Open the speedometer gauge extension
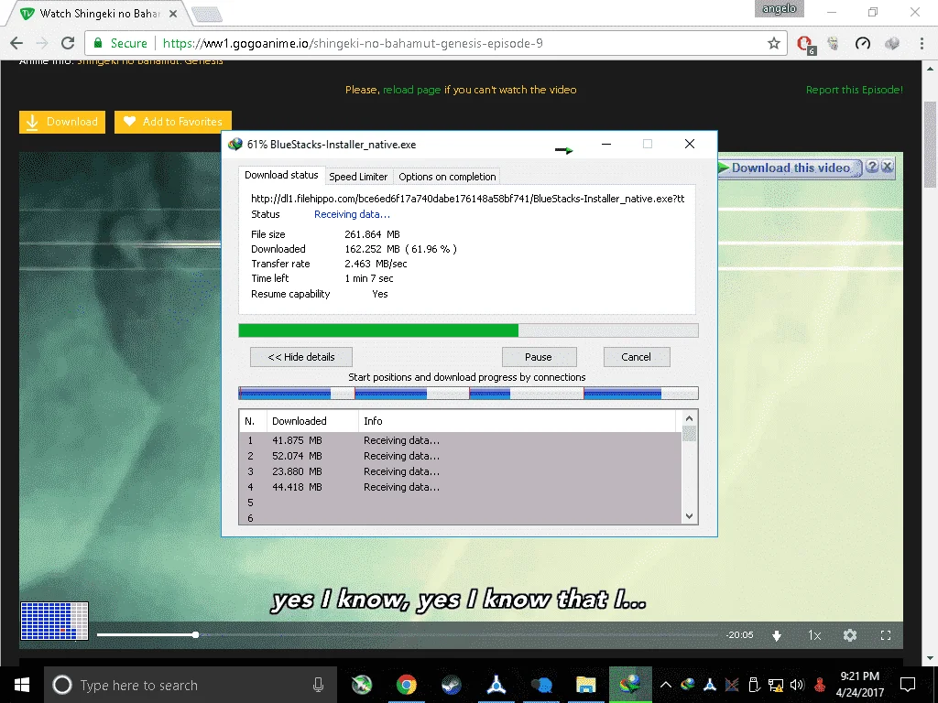Image resolution: width=938 pixels, height=703 pixels. pyautogui.click(x=863, y=43)
